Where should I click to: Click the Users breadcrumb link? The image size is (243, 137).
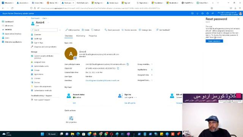coord(44,18)
